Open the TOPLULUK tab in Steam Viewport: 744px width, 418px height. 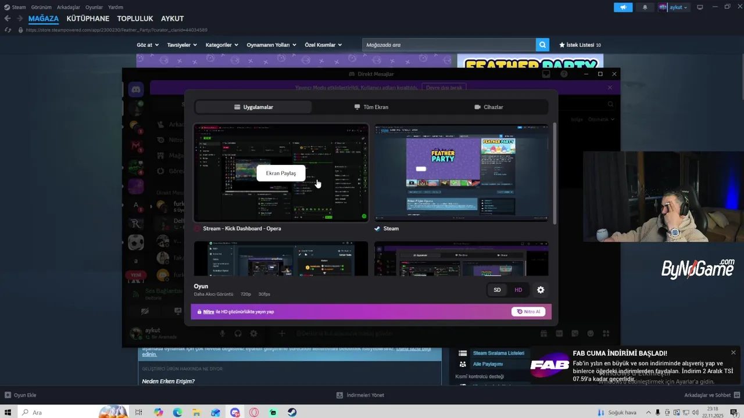click(135, 19)
